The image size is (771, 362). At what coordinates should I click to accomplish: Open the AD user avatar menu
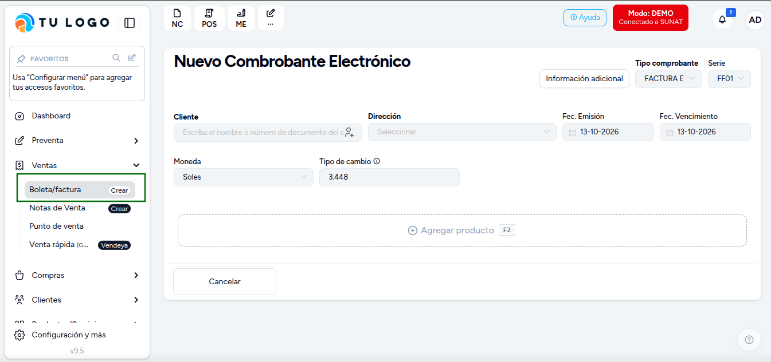coord(755,20)
